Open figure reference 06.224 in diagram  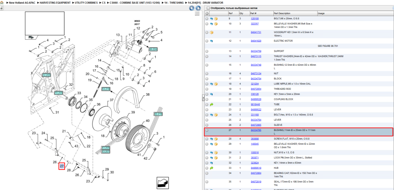[153, 49]
